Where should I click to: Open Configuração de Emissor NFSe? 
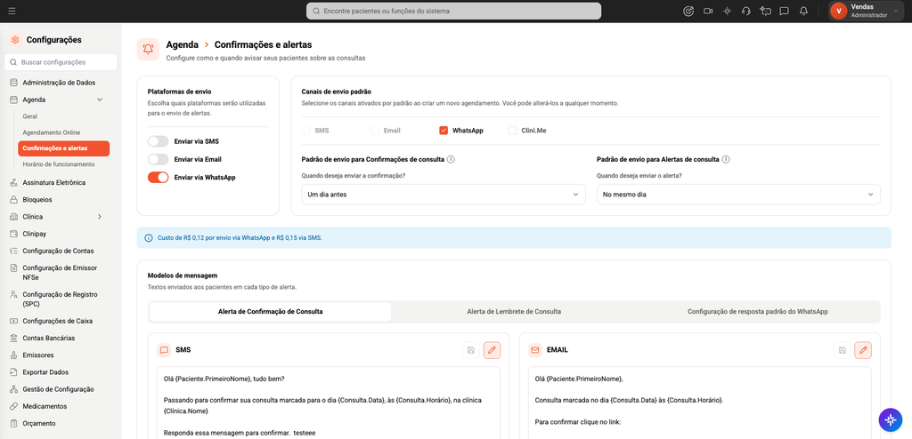point(58,273)
